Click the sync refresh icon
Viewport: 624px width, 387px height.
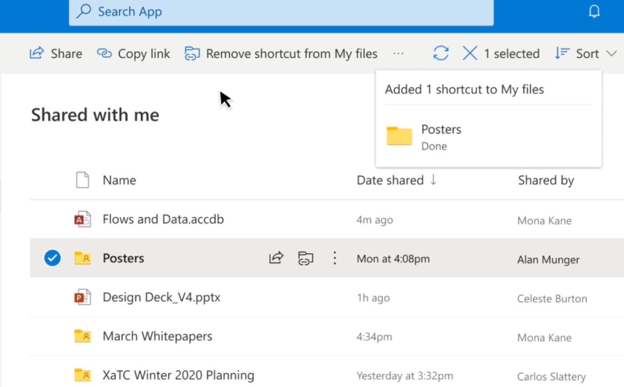(x=441, y=54)
